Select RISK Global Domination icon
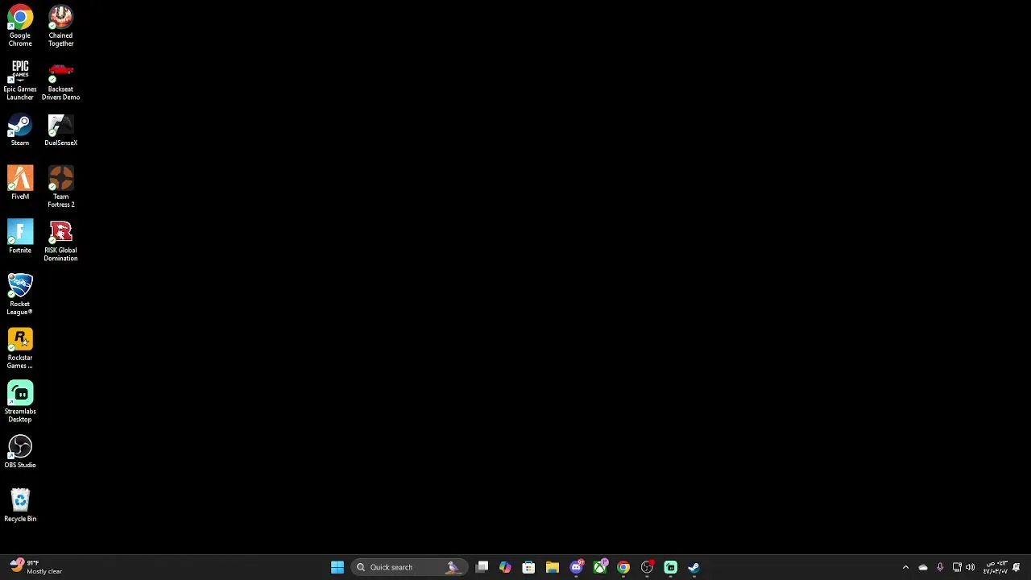 pos(60,241)
